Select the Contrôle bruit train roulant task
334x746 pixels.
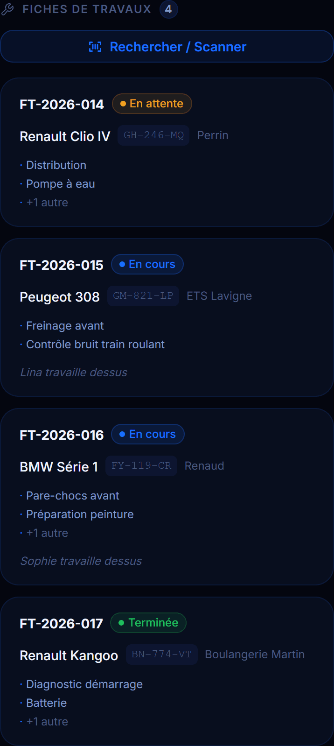point(95,345)
